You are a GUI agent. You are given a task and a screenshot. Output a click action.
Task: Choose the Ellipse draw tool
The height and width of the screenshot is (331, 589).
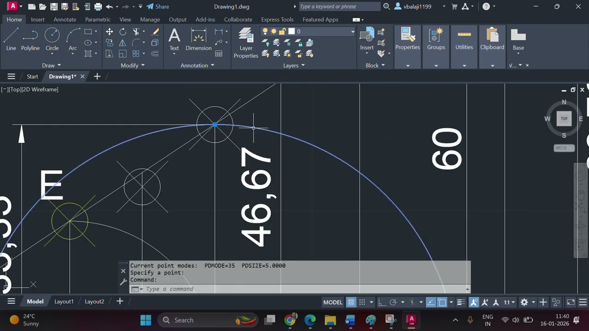88,43
